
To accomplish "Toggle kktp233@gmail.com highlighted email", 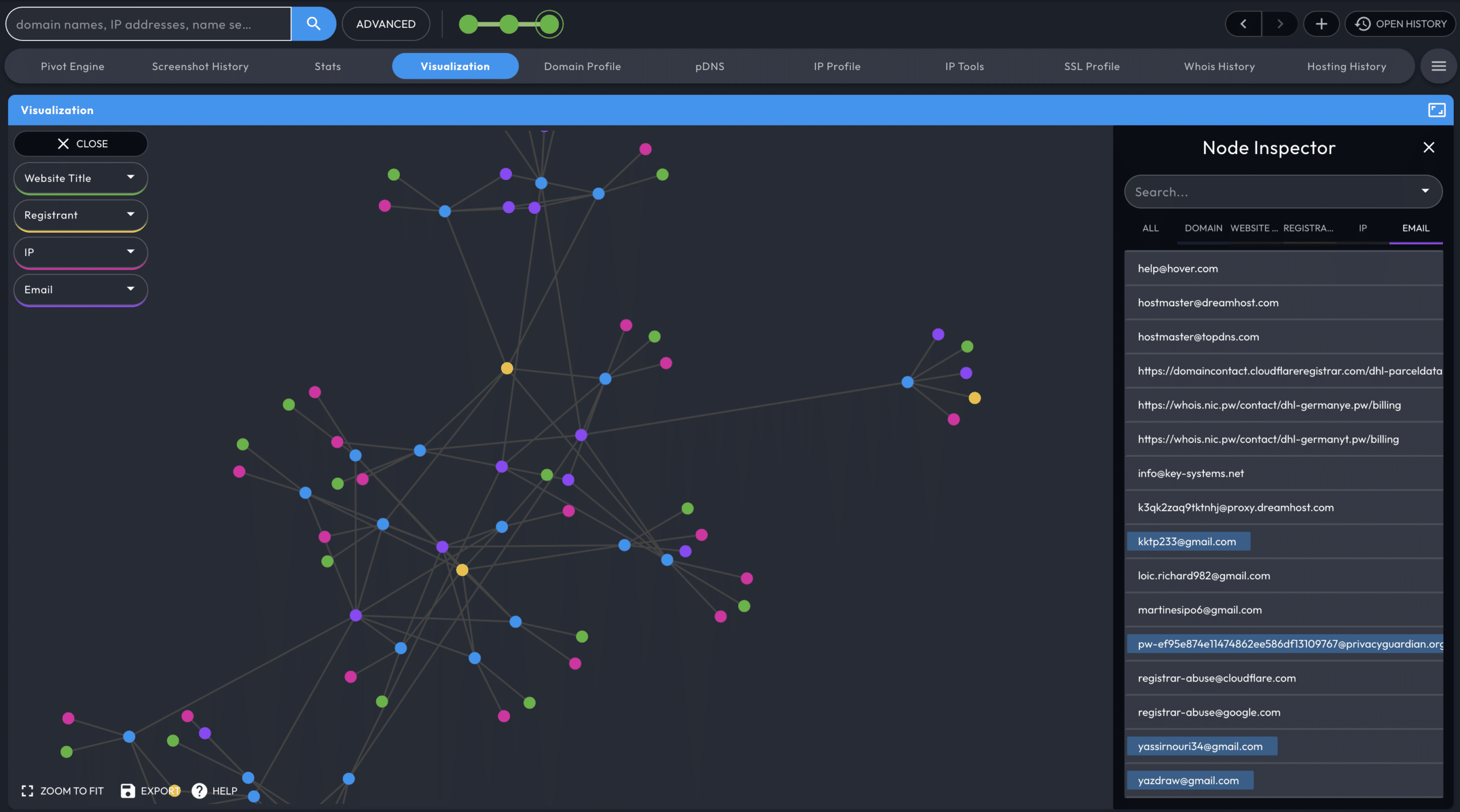I will tap(1187, 542).
